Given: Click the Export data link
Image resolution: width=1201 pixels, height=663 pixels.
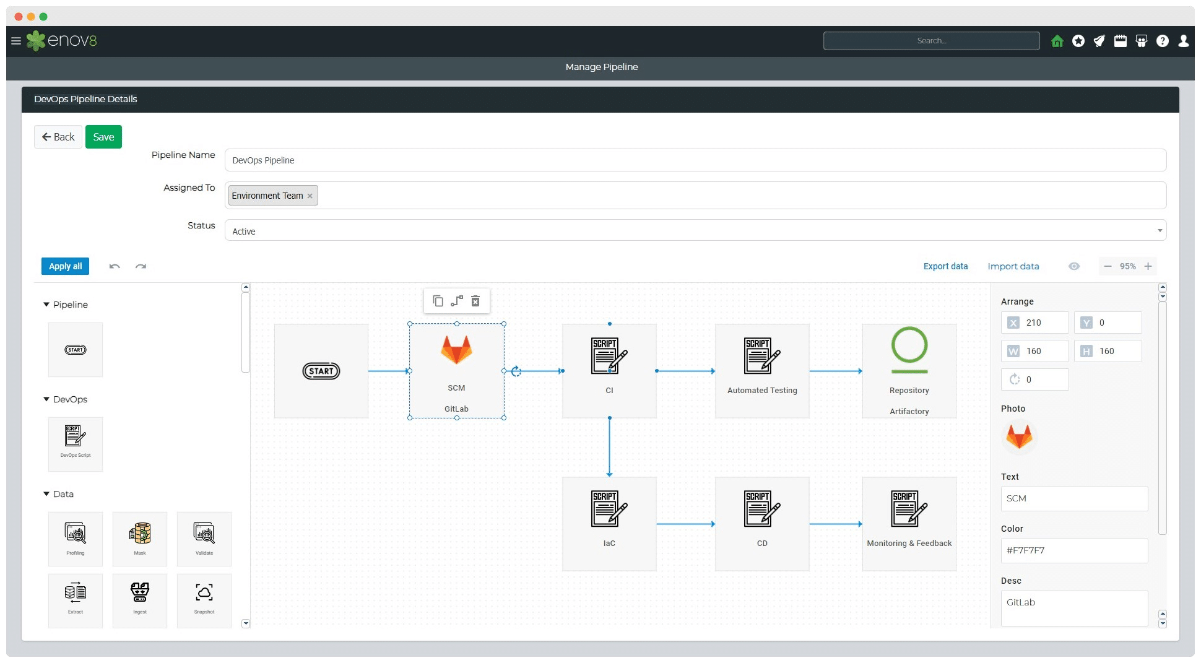Looking at the screenshot, I should tap(945, 266).
